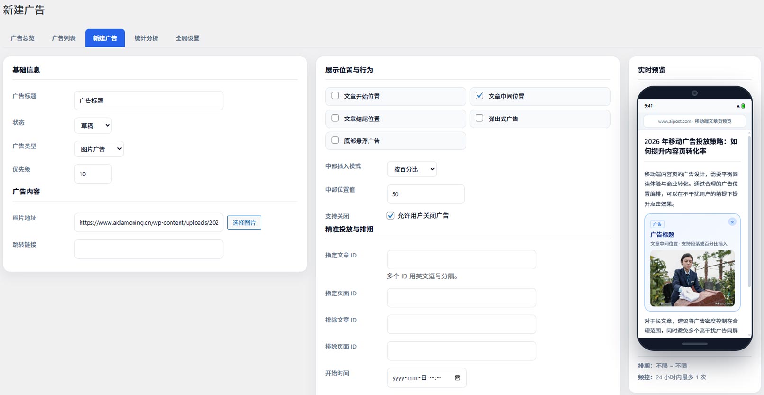The width and height of the screenshot is (764, 395).
Task: Click the 广告 badge in the preview card
Action: [x=657, y=224]
